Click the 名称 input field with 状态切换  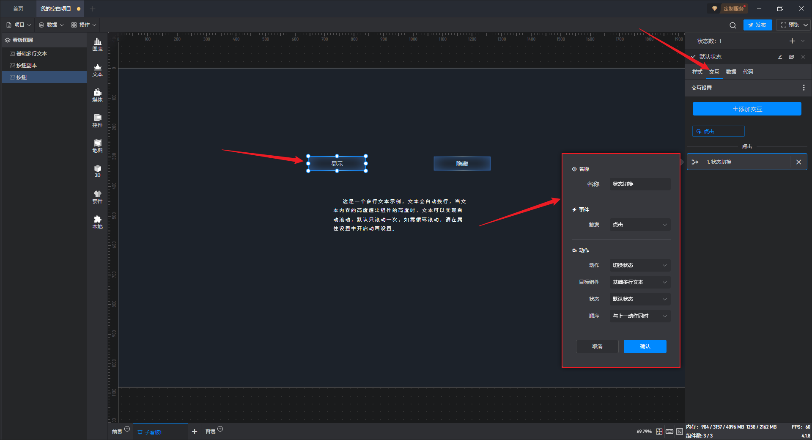(x=640, y=184)
